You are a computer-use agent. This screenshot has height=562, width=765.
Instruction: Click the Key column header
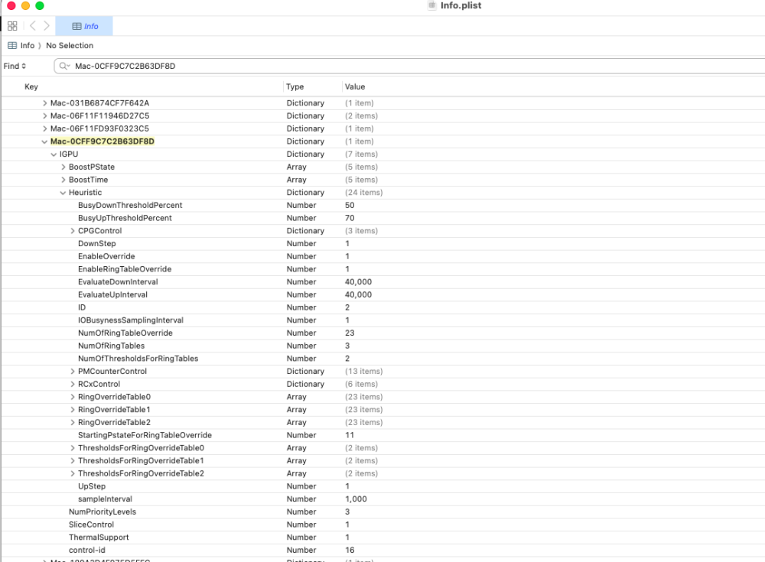coord(31,87)
